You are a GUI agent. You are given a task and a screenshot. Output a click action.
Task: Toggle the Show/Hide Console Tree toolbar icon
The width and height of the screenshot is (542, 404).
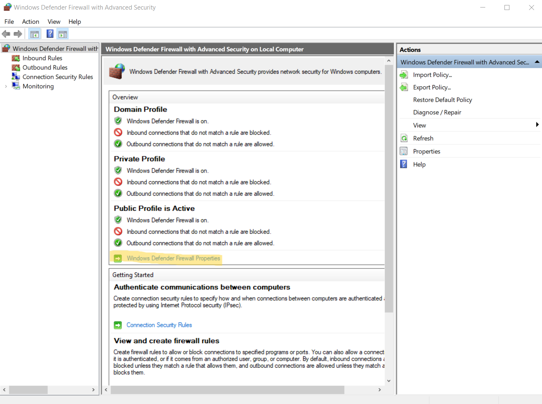35,34
